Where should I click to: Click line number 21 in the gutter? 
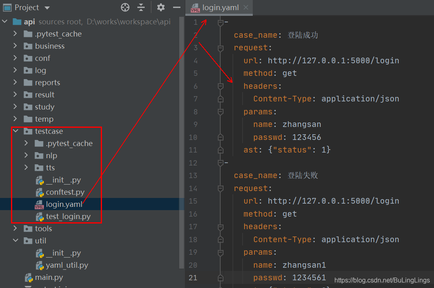click(x=193, y=277)
